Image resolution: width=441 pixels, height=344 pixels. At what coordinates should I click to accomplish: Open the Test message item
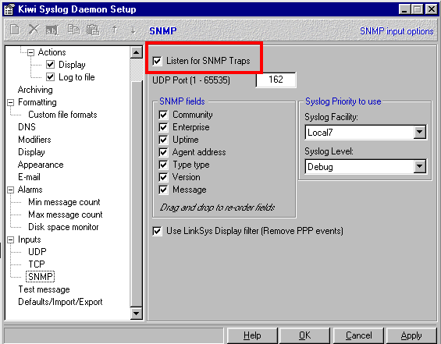(x=44, y=289)
